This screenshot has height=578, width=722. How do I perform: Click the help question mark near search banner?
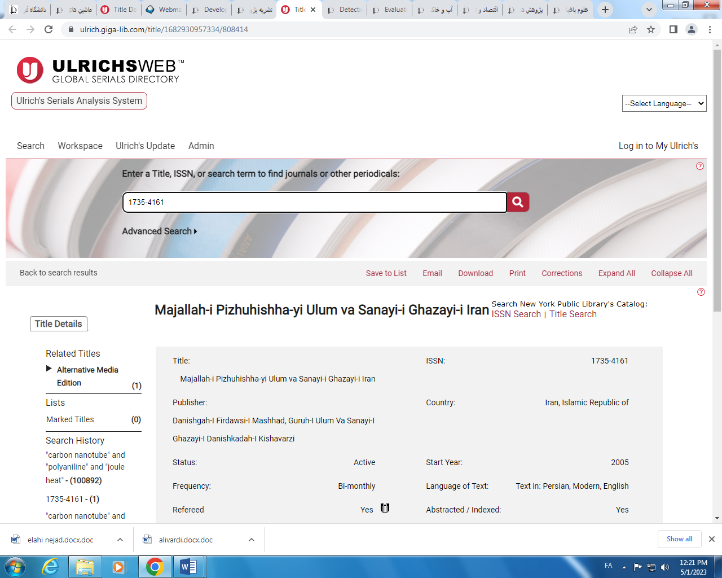click(699, 166)
